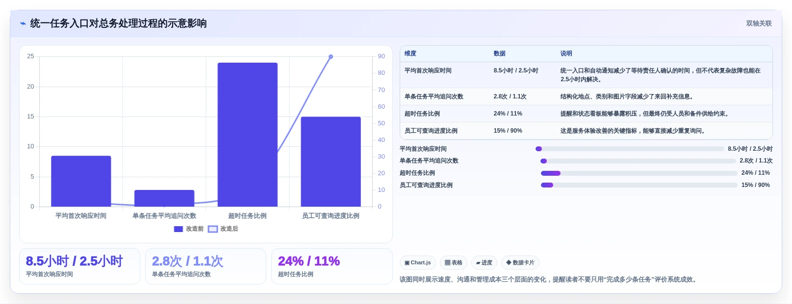Viewport: 792px width, 304px height.
Task: Click the chart title 统一任务入口对总务处理过程的示意影响
Action: 118,23
